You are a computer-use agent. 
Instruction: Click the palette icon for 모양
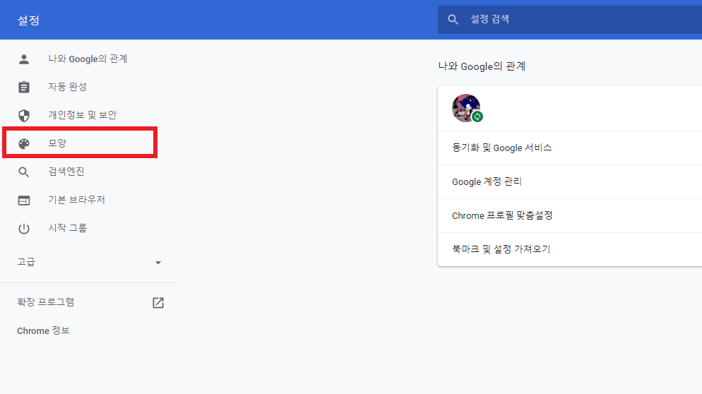point(24,143)
